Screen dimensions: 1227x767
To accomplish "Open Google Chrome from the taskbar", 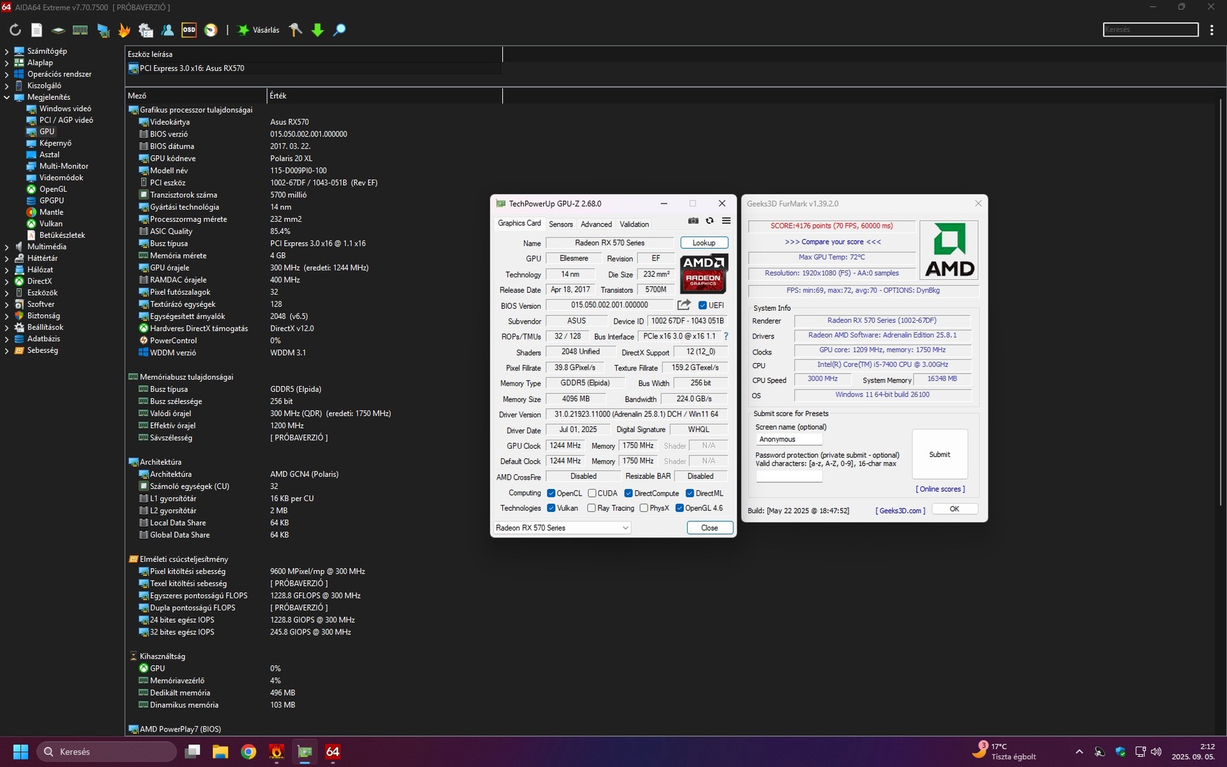I will [248, 752].
